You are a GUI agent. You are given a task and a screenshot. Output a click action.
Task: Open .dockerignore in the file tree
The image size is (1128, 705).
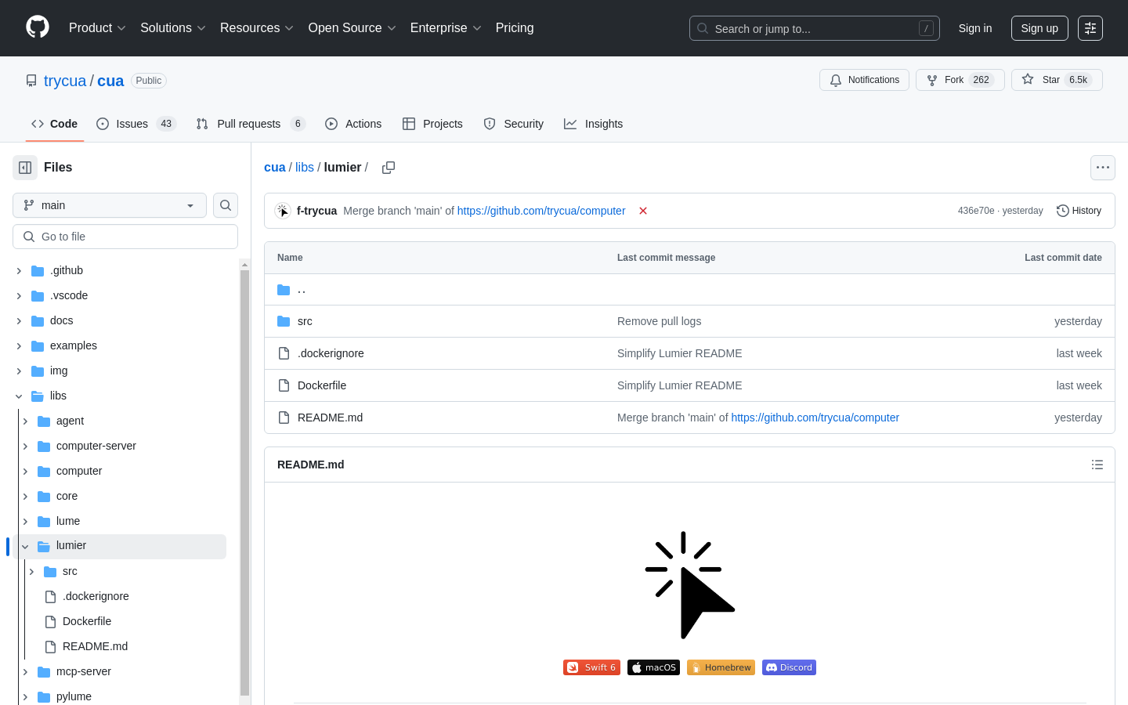[x=96, y=596]
